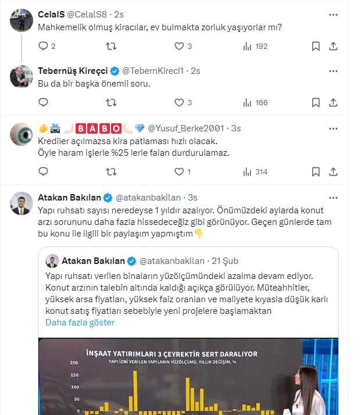Click 'Daha fazla göster' link
361x415 pixels.
click(x=80, y=323)
